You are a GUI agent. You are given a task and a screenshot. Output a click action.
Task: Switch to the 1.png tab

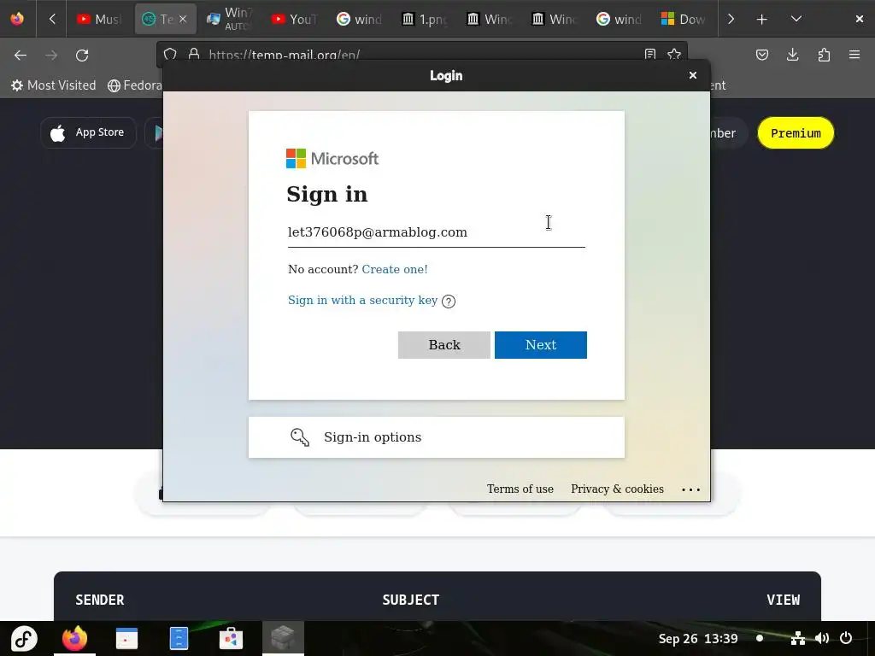[424, 20]
